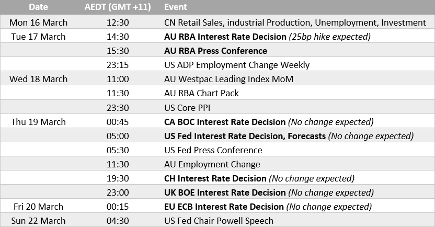The height and width of the screenshot is (227, 435).
Task: Select US ADP Employment Change Weekly row
Action: 236,65
